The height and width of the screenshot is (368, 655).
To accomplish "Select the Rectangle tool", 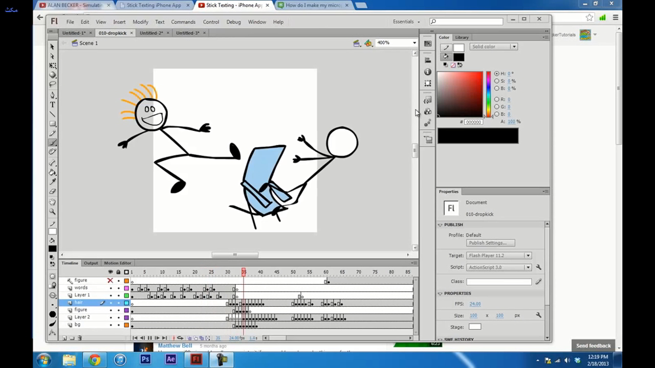I will click(52, 124).
